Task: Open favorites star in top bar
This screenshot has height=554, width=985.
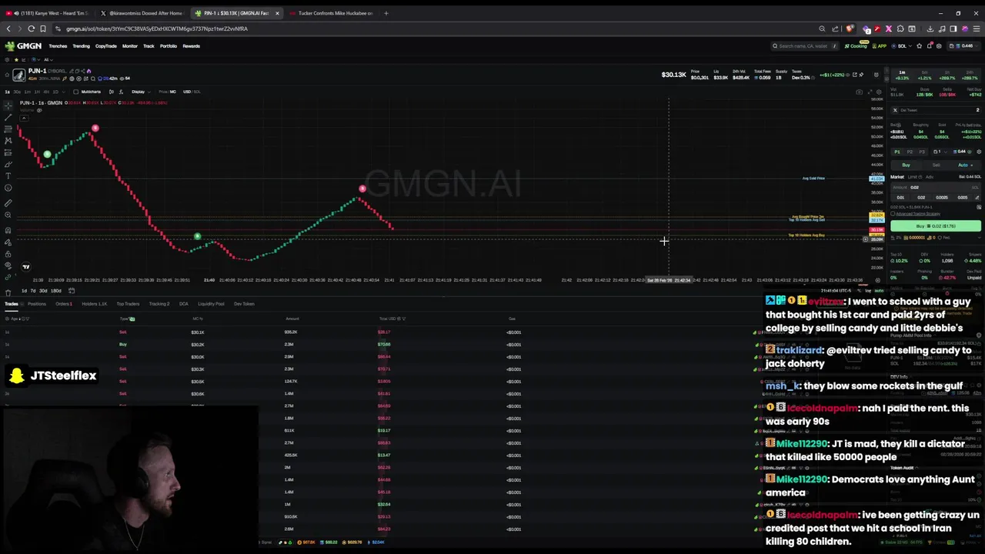Action: point(919,46)
